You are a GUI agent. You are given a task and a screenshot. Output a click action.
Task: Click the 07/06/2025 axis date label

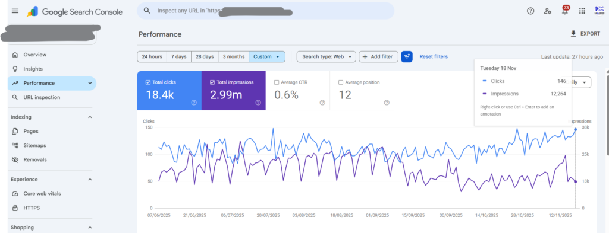tap(158, 215)
